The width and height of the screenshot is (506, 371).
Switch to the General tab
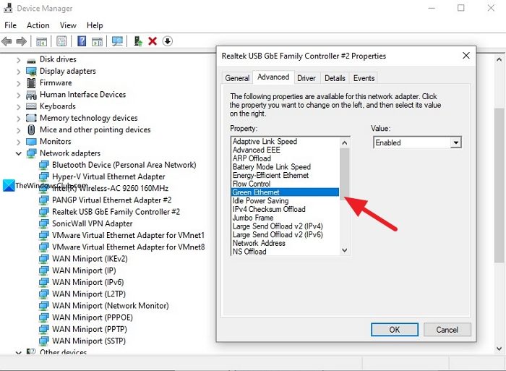(x=237, y=78)
